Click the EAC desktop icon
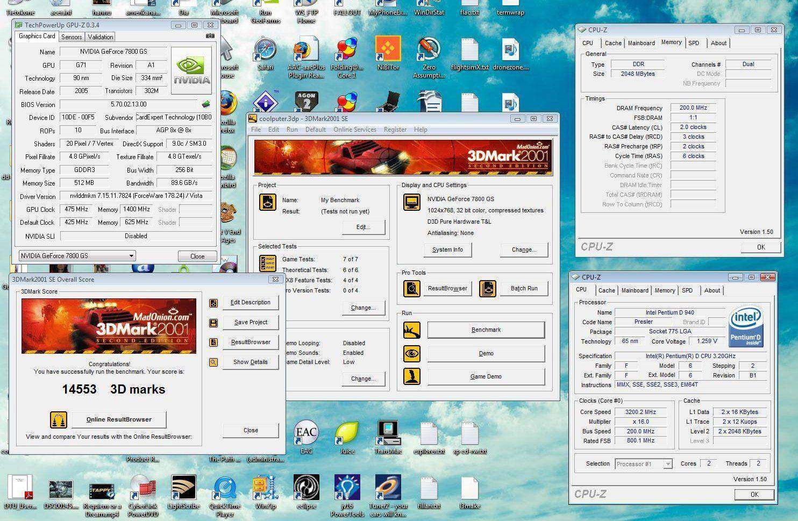 pyautogui.click(x=306, y=437)
